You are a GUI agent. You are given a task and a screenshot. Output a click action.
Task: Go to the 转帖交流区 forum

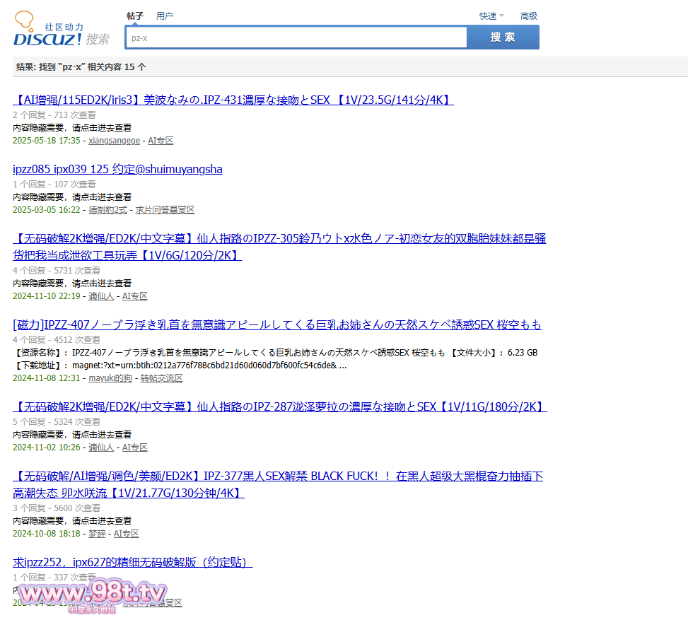[161, 378]
